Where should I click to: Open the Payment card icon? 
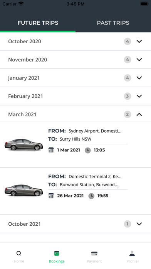coord(94,254)
